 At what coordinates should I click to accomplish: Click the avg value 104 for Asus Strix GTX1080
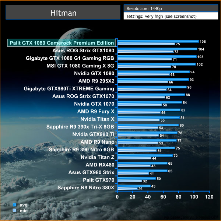point(201,49)
